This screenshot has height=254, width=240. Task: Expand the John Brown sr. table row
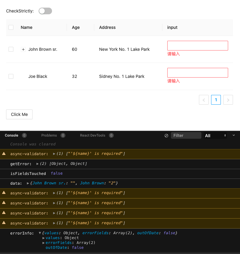pos(23,49)
